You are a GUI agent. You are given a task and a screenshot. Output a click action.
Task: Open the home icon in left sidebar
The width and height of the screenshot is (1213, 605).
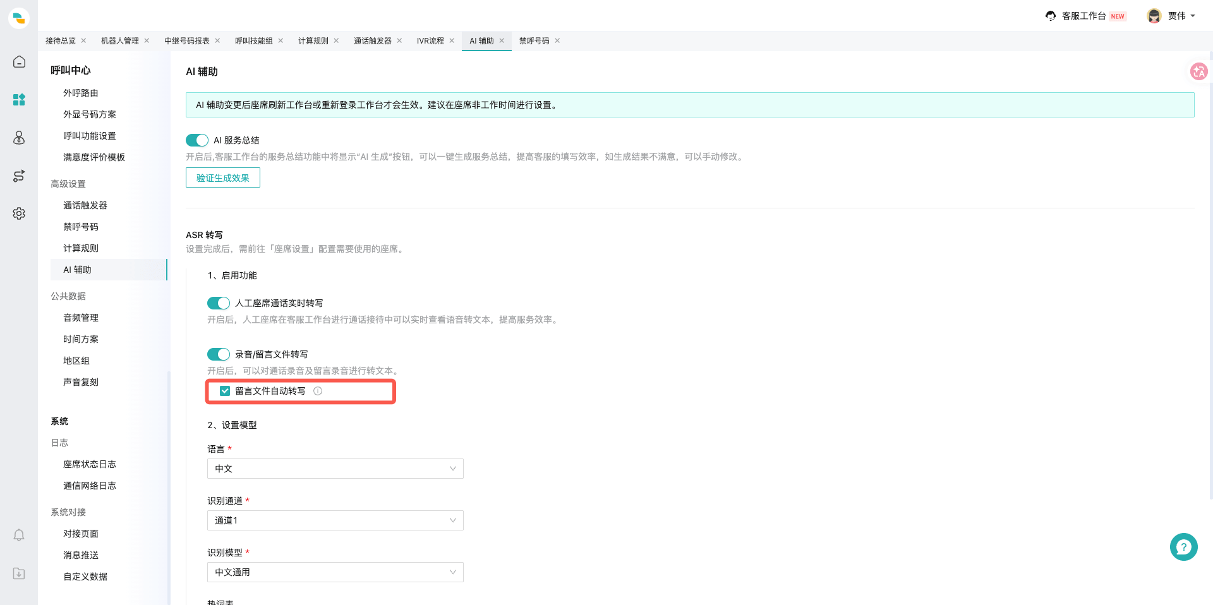click(x=19, y=62)
